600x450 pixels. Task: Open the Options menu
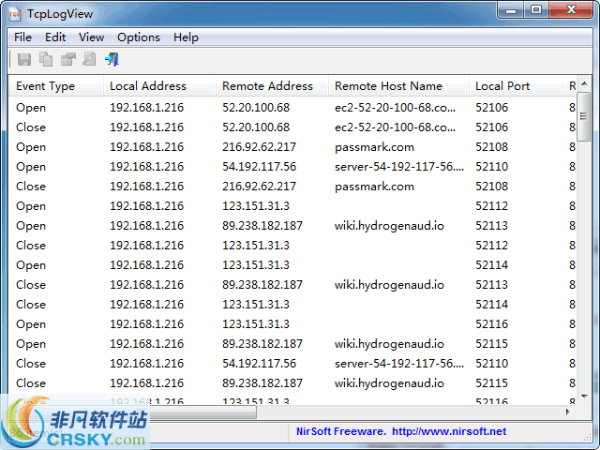[139, 37]
